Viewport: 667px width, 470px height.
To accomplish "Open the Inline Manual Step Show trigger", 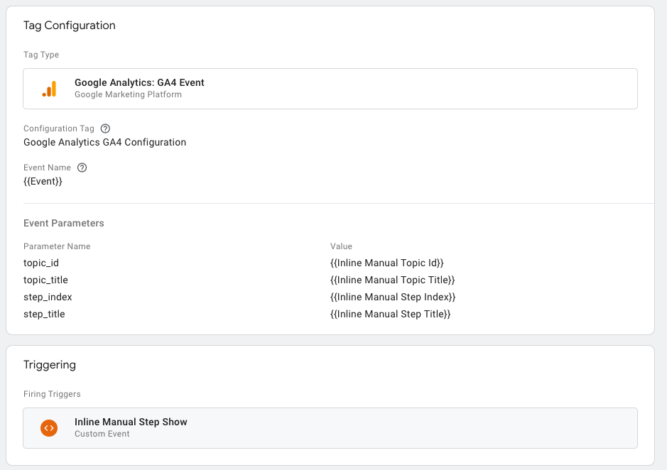I will point(131,422).
